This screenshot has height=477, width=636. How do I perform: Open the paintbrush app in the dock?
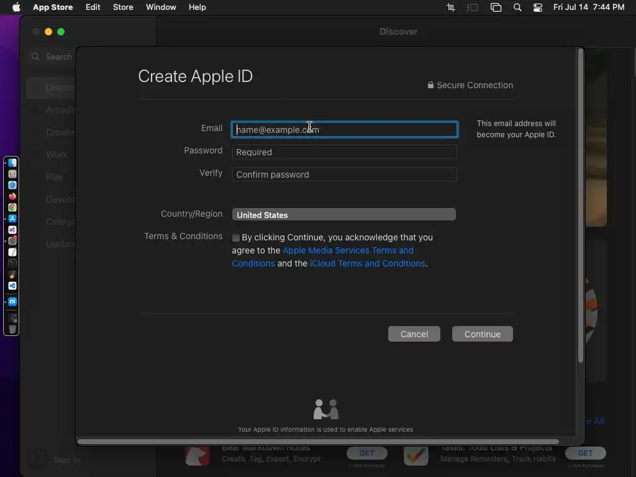click(x=12, y=275)
